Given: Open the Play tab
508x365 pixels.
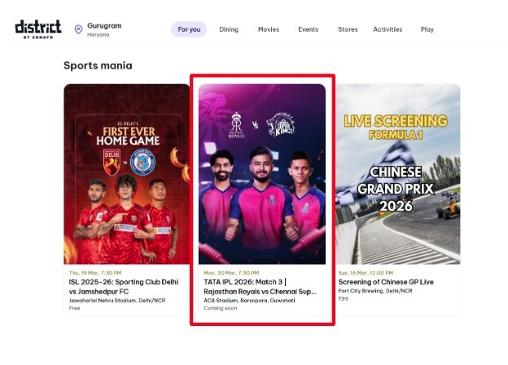Looking at the screenshot, I should 427,29.
